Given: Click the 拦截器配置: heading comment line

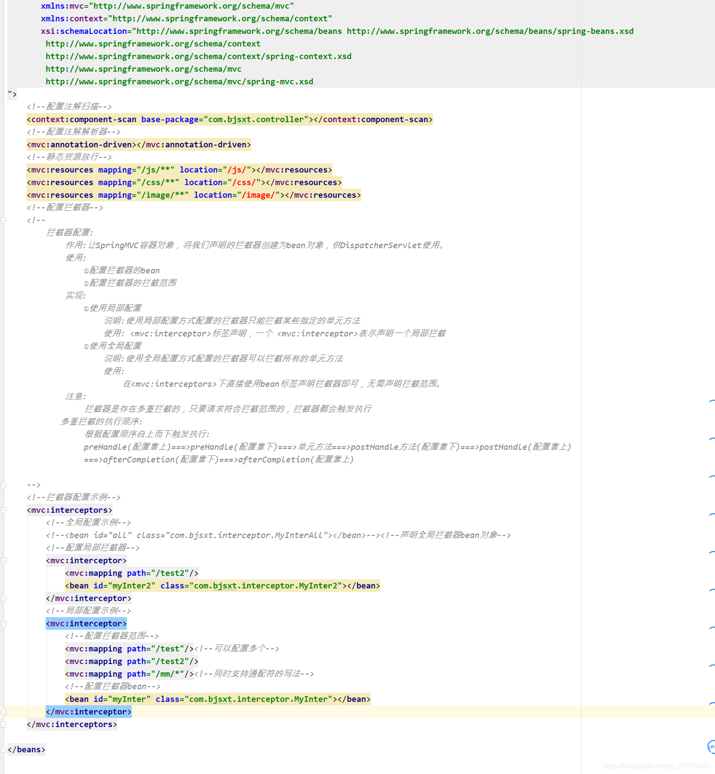Looking at the screenshot, I should 69,233.
